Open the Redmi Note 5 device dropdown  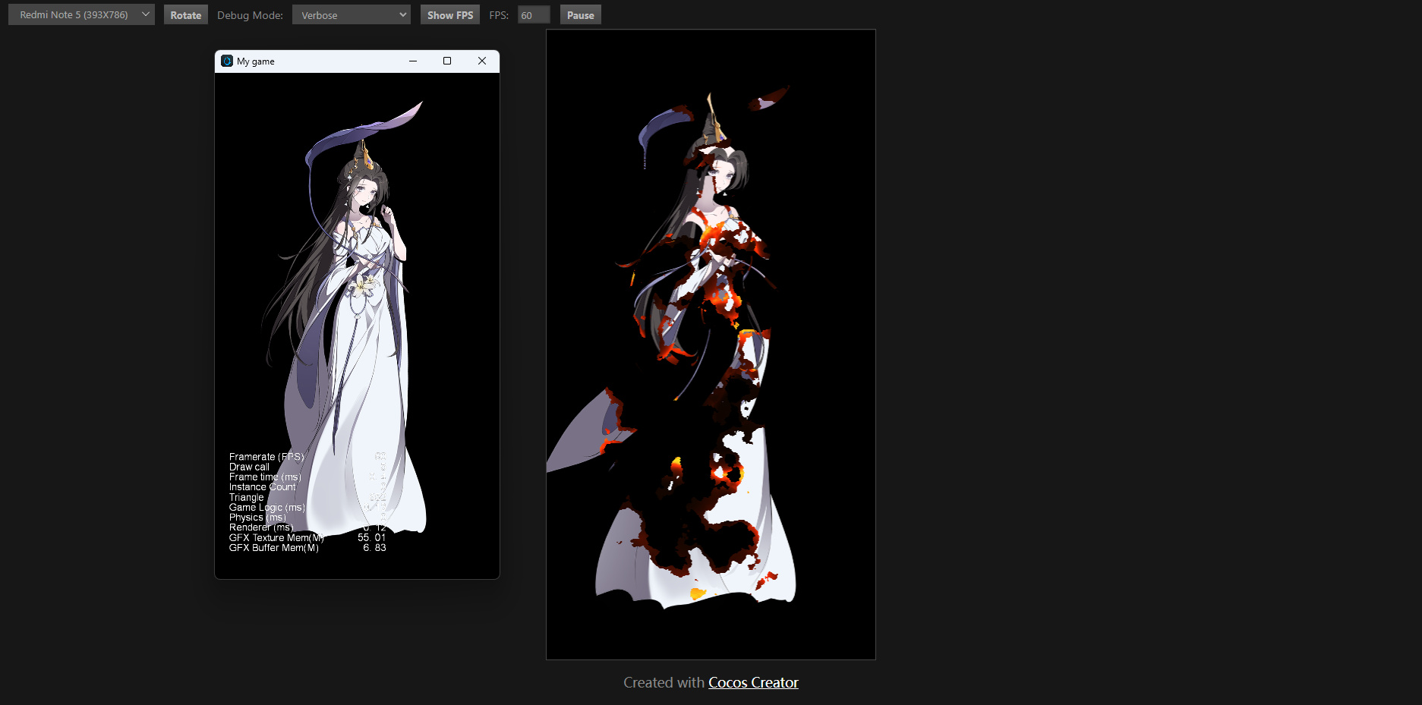(81, 14)
